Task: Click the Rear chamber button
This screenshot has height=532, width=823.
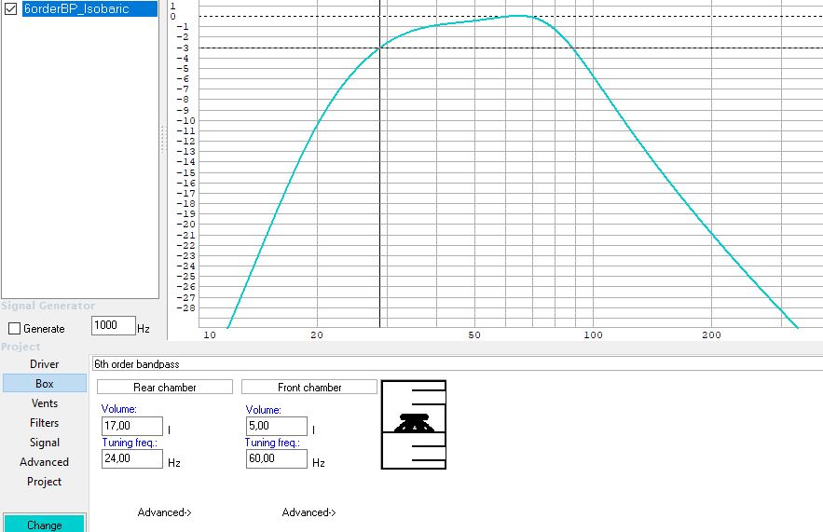Action: coord(165,387)
